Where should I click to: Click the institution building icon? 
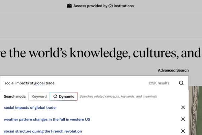[69, 6]
